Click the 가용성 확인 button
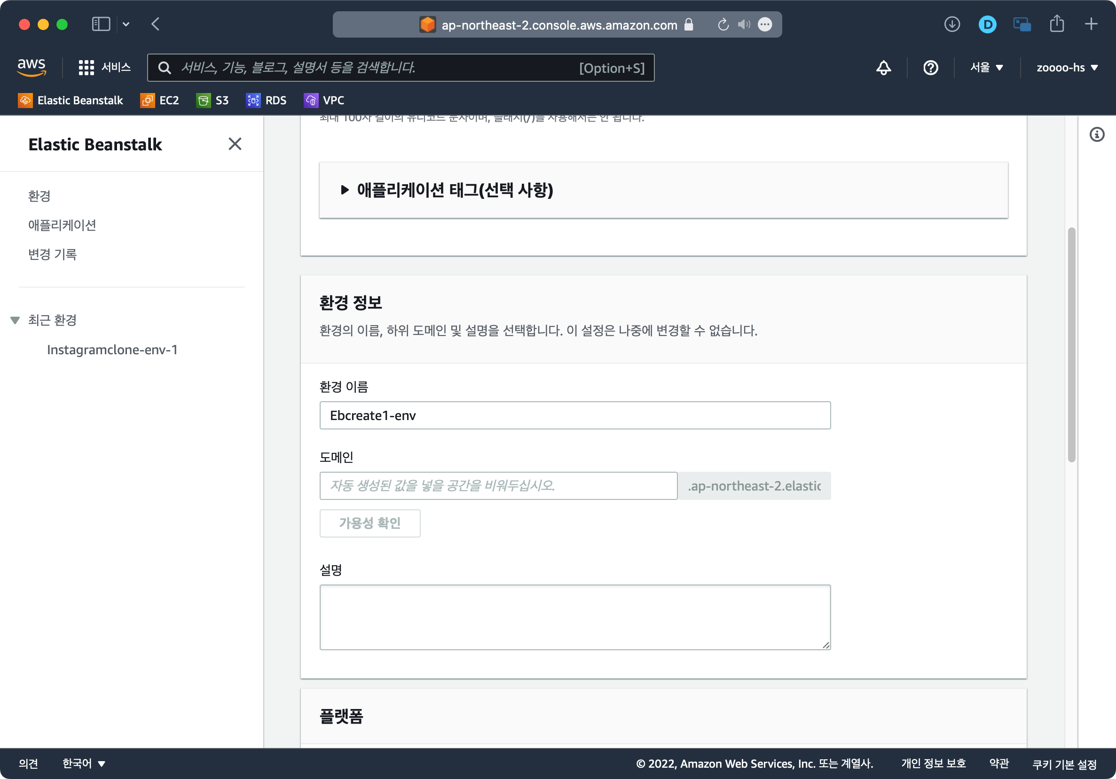This screenshot has width=1116, height=779. click(369, 523)
